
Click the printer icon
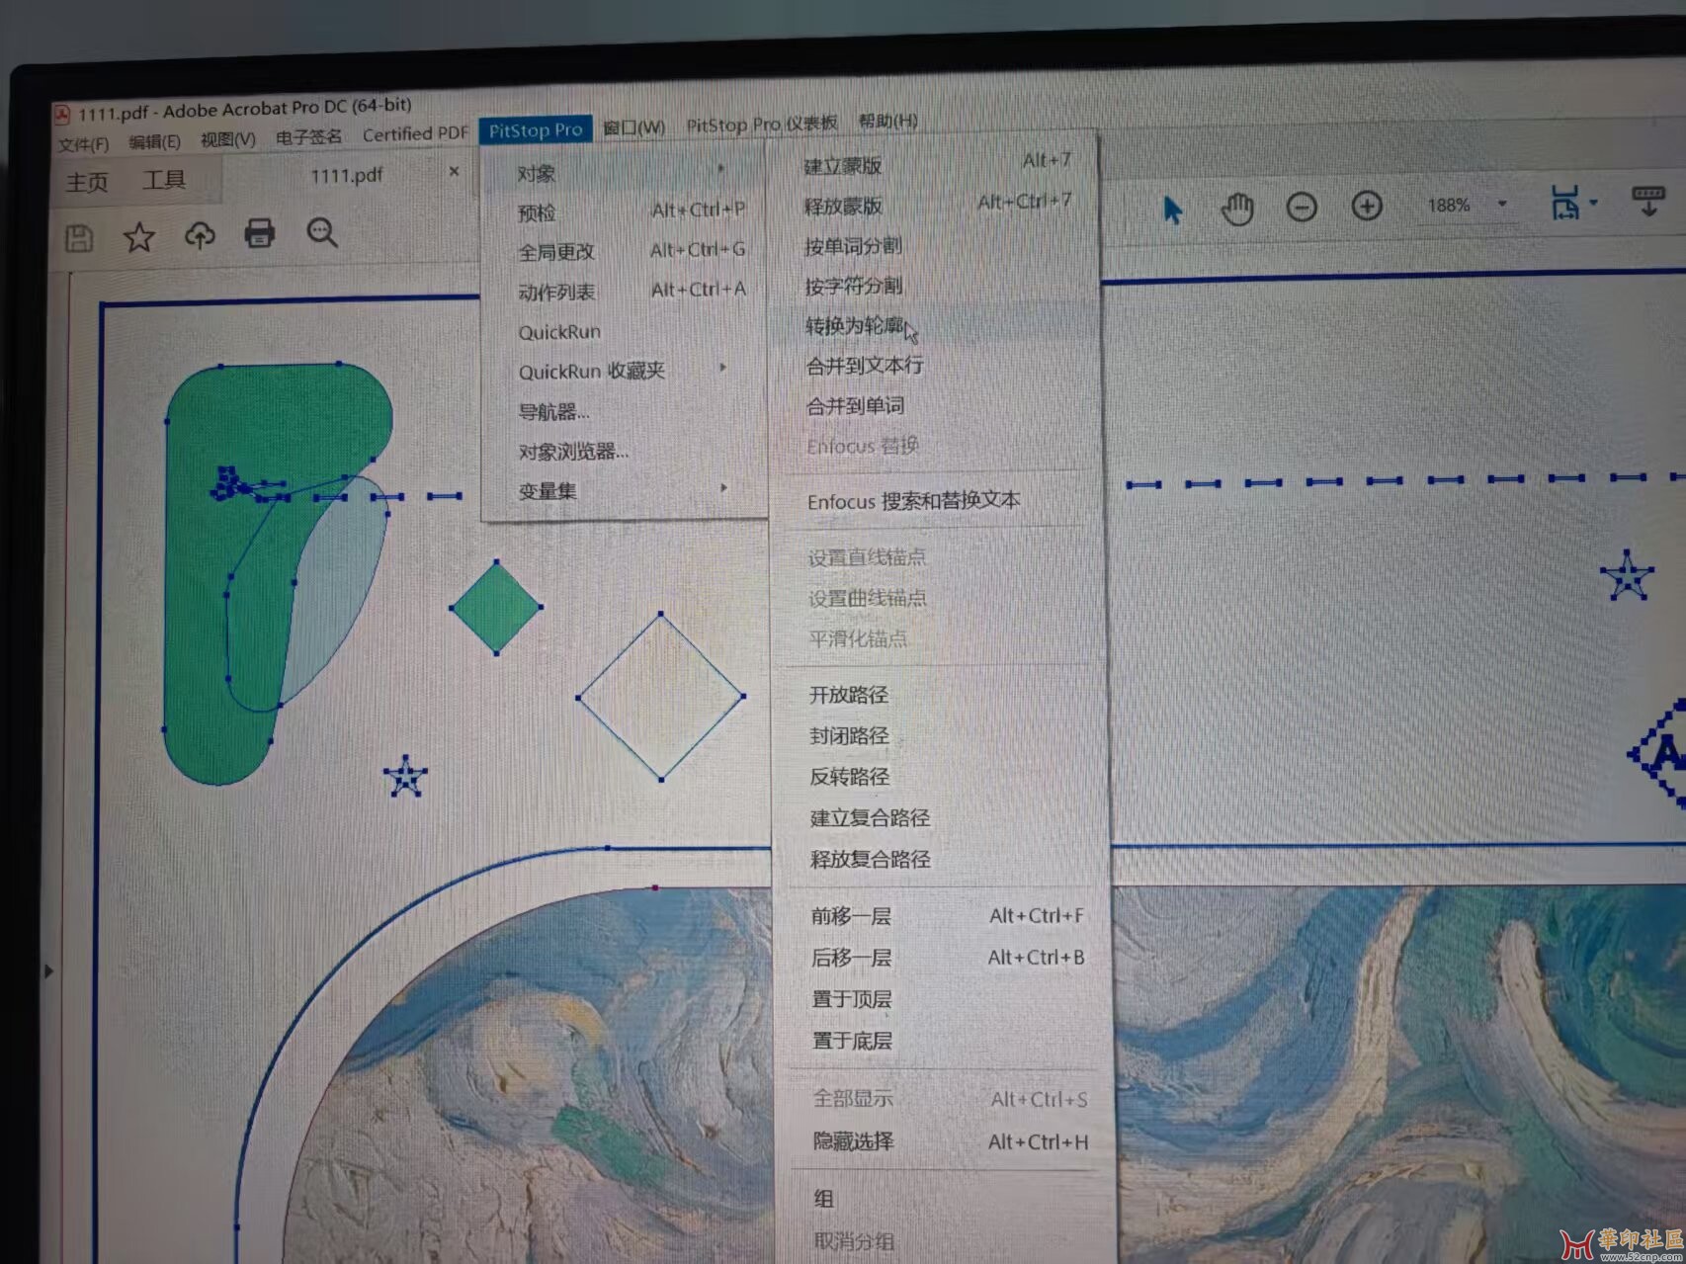(x=260, y=233)
